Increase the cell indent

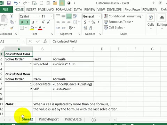tap(64, 28)
